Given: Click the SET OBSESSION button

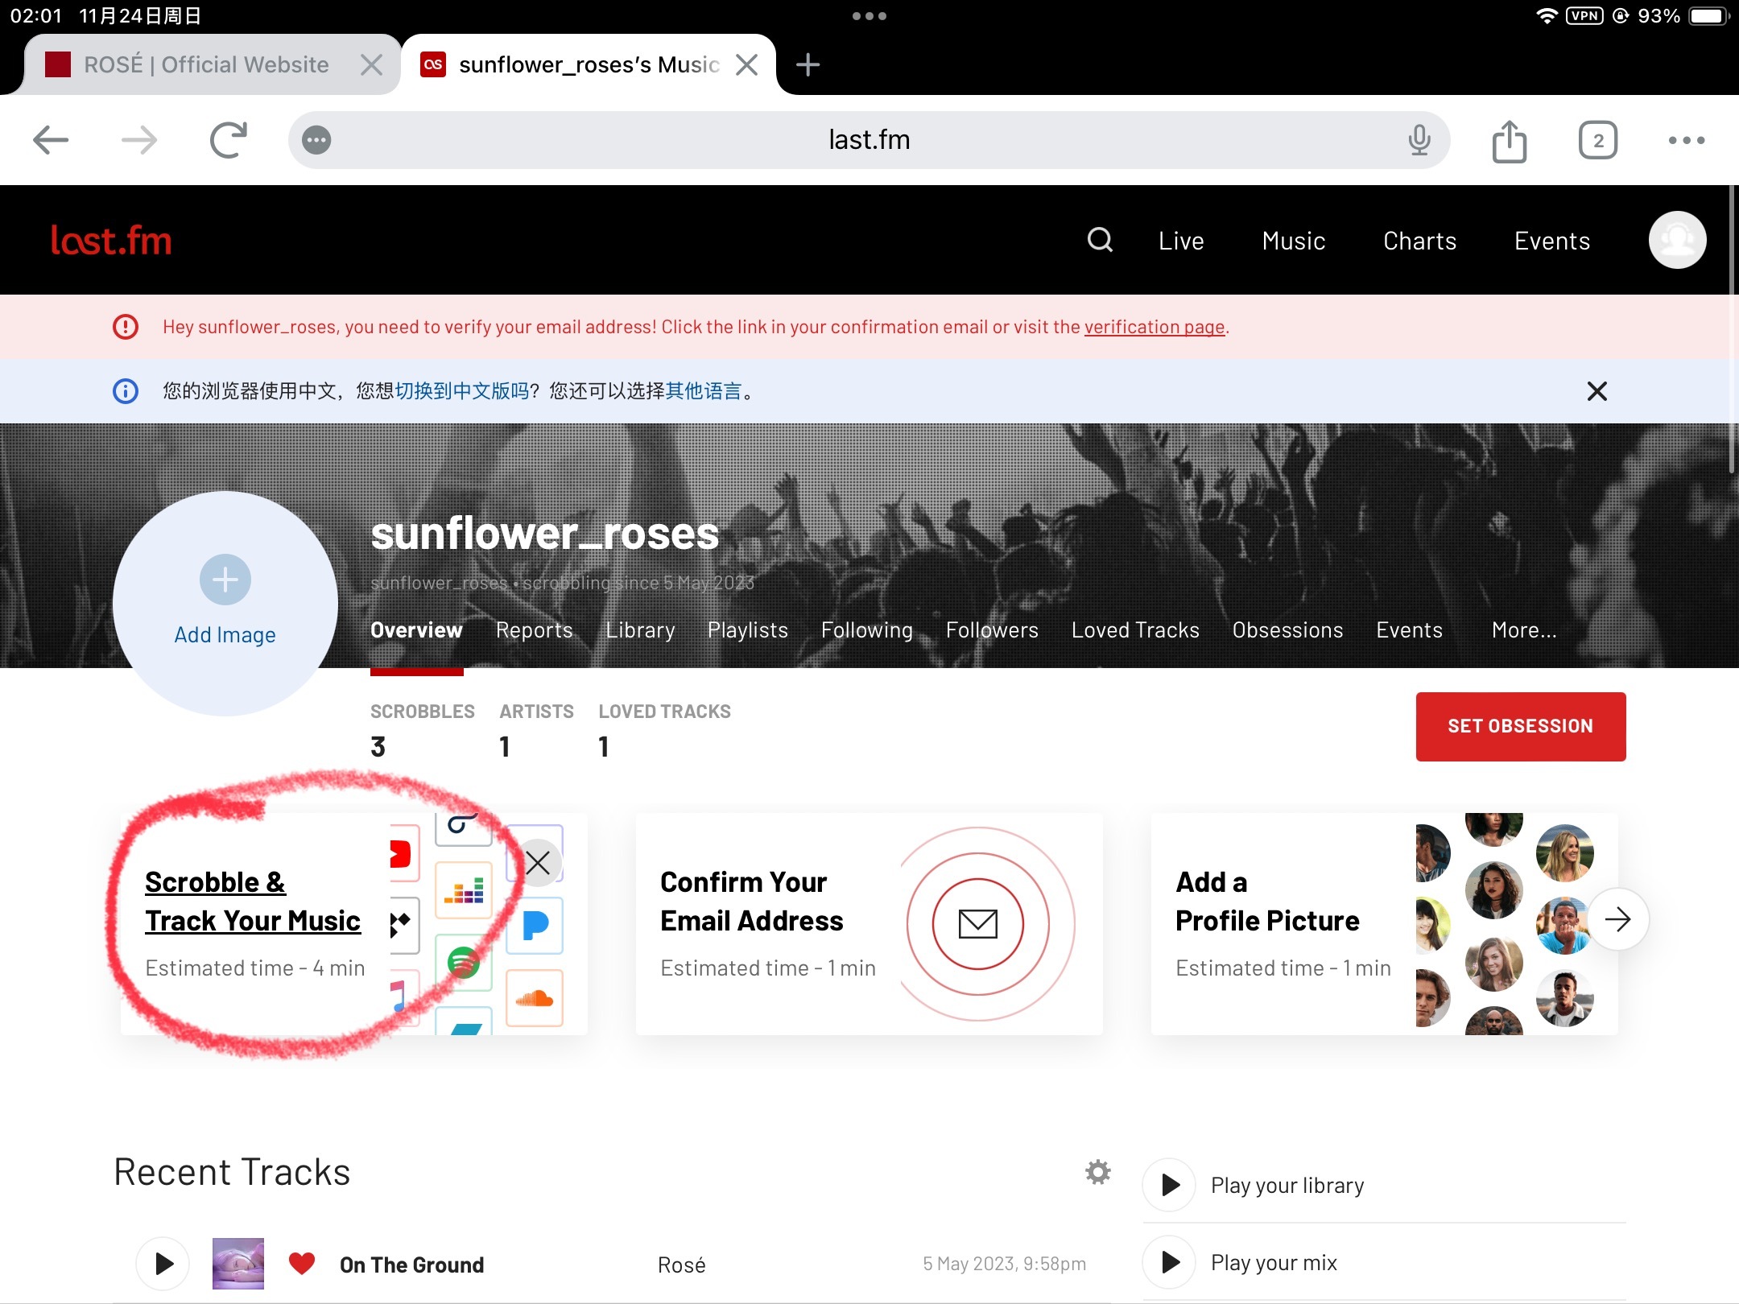Looking at the screenshot, I should click(x=1521, y=726).
